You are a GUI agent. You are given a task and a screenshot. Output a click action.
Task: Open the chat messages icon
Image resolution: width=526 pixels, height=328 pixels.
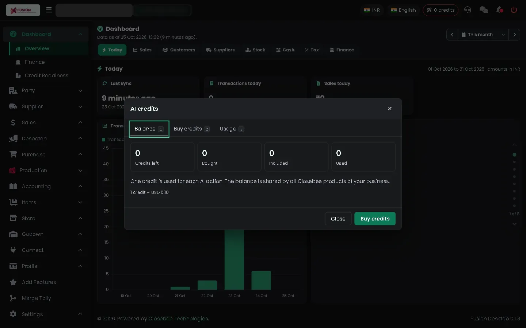pos(484,10)
